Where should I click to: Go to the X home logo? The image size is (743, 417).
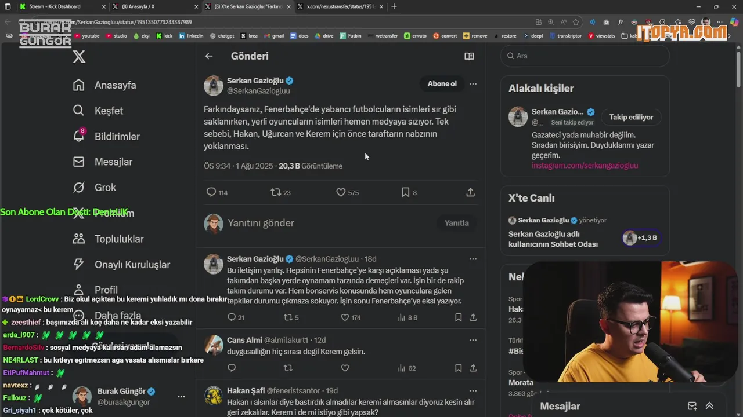[x=79, y=56]
